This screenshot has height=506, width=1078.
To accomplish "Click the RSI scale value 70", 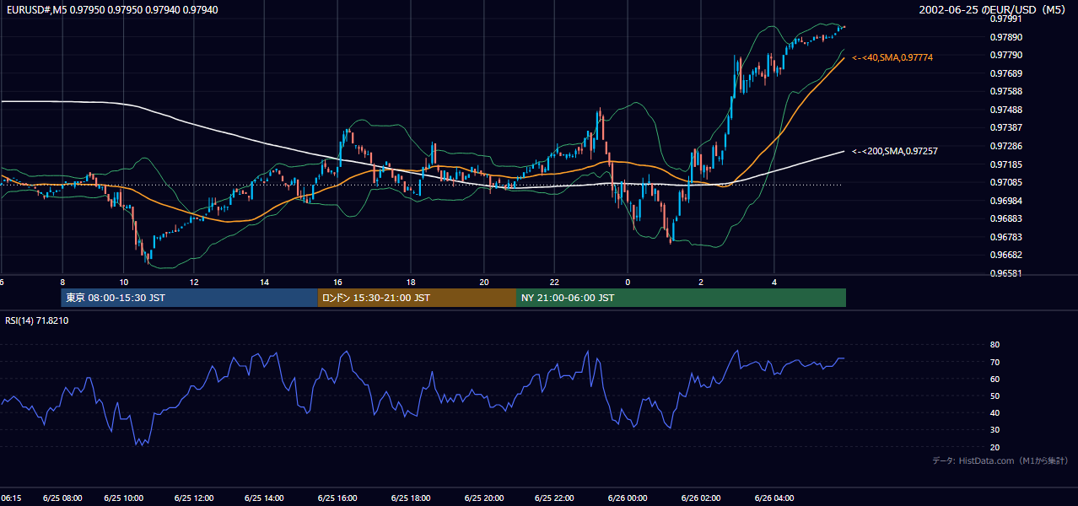I will point(994,362).
